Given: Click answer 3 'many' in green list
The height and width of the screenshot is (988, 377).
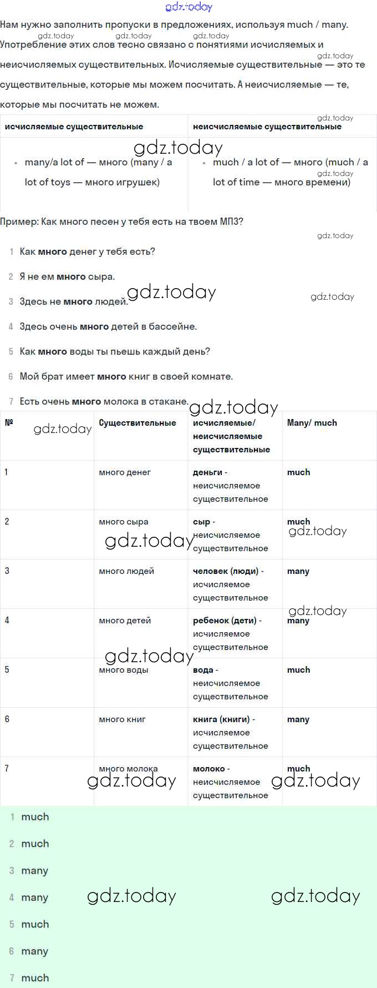Looking at the screenshot, I should point(34,870).
